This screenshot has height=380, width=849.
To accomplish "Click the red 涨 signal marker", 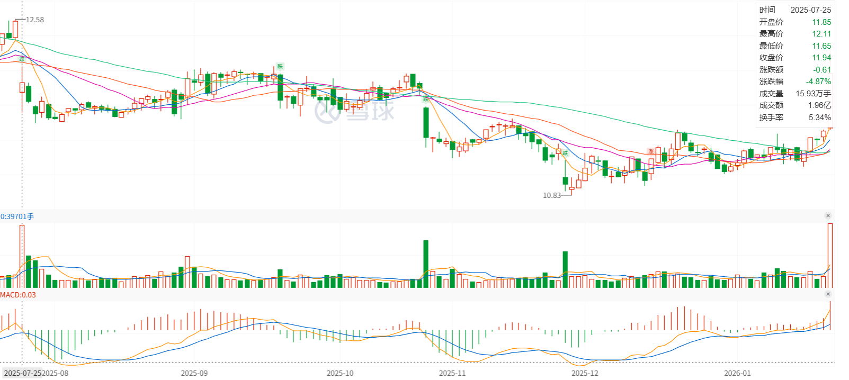I will click(x=651, y=152).
